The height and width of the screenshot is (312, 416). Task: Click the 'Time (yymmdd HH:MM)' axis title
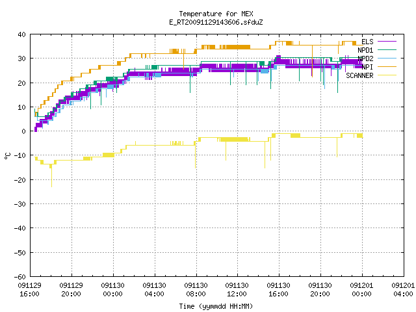click(x=216, y=306)
